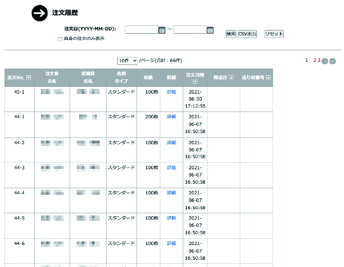Open calendar picker for start order date
Image resolution: width=344 pixels, height=267 pixels.
coord(162,30)
